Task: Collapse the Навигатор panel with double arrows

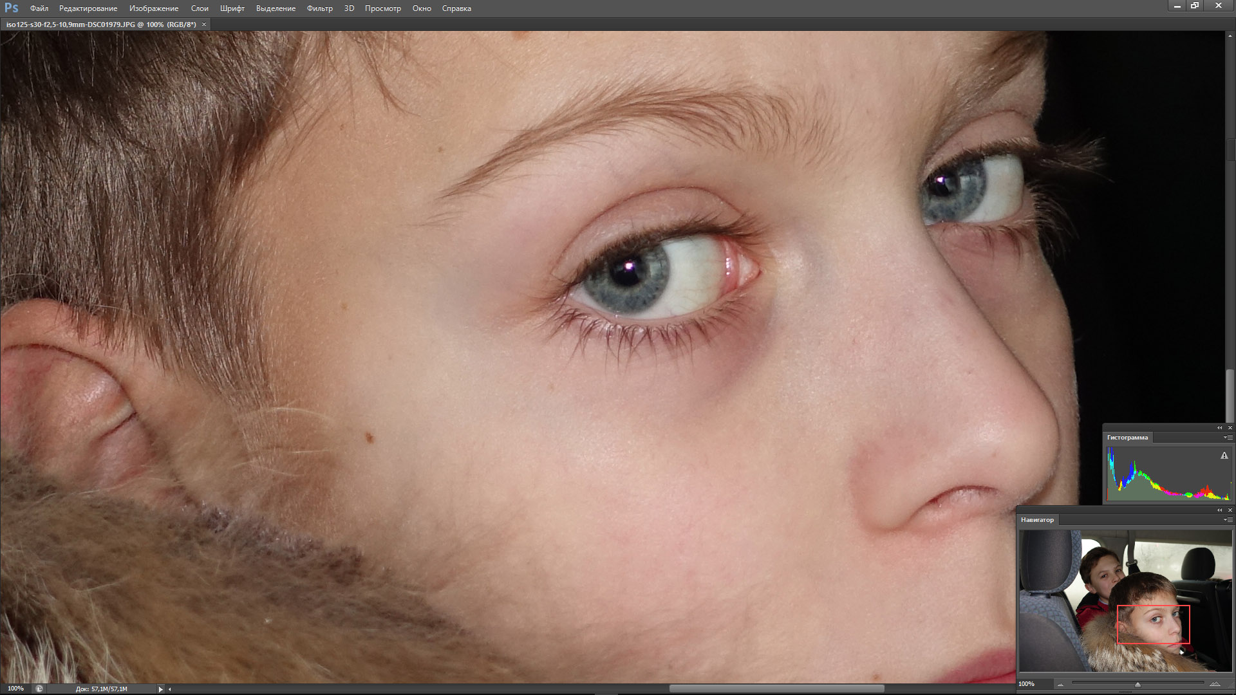Action: pos(1219,510)
